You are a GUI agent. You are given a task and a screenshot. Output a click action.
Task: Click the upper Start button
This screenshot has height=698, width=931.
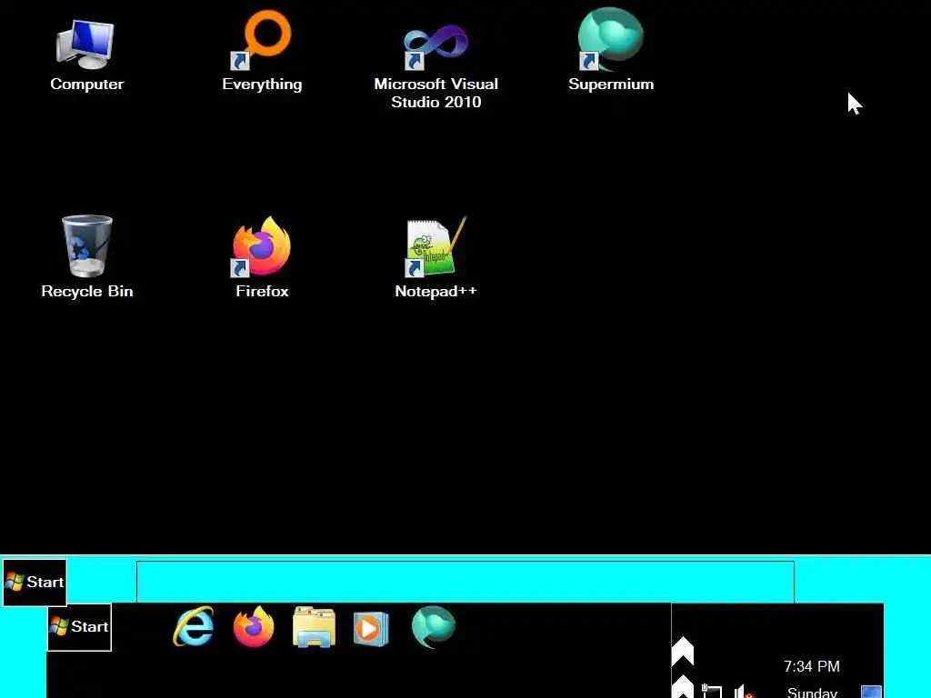point(35,583)
